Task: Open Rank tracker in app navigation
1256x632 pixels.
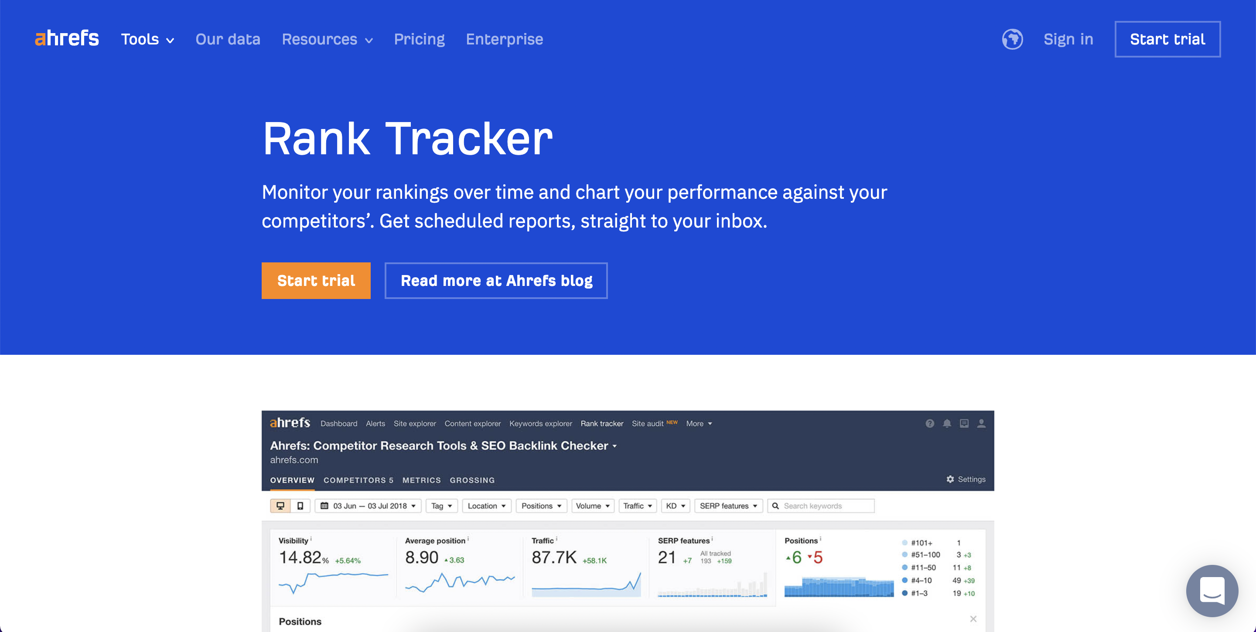Action: pyautogui.click(x=602, y=424)
